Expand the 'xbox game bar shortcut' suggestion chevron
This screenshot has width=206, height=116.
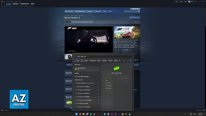[98, 93]
